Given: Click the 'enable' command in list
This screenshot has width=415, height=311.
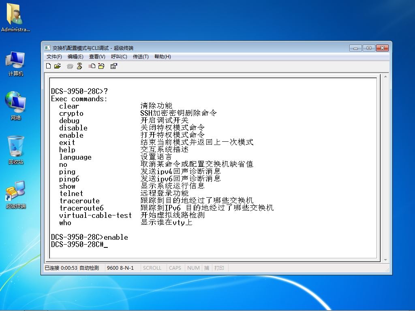Looking at the screenshot, I should 71,135.
